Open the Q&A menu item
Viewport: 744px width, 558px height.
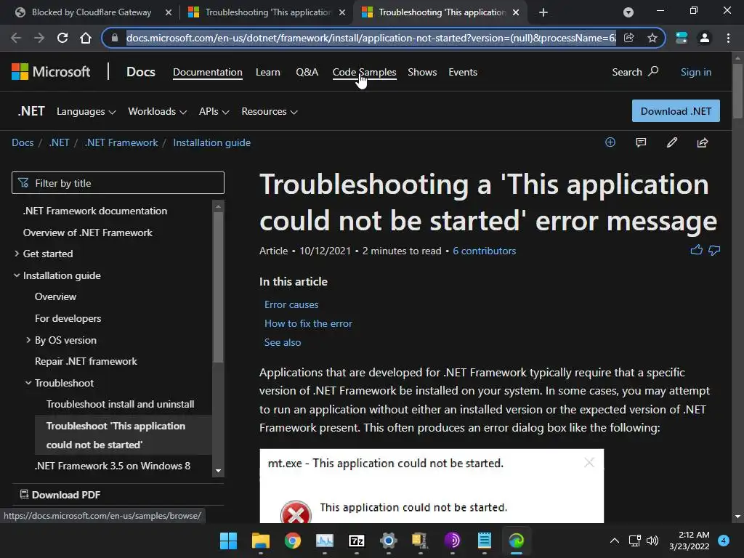tap(307, 72)
